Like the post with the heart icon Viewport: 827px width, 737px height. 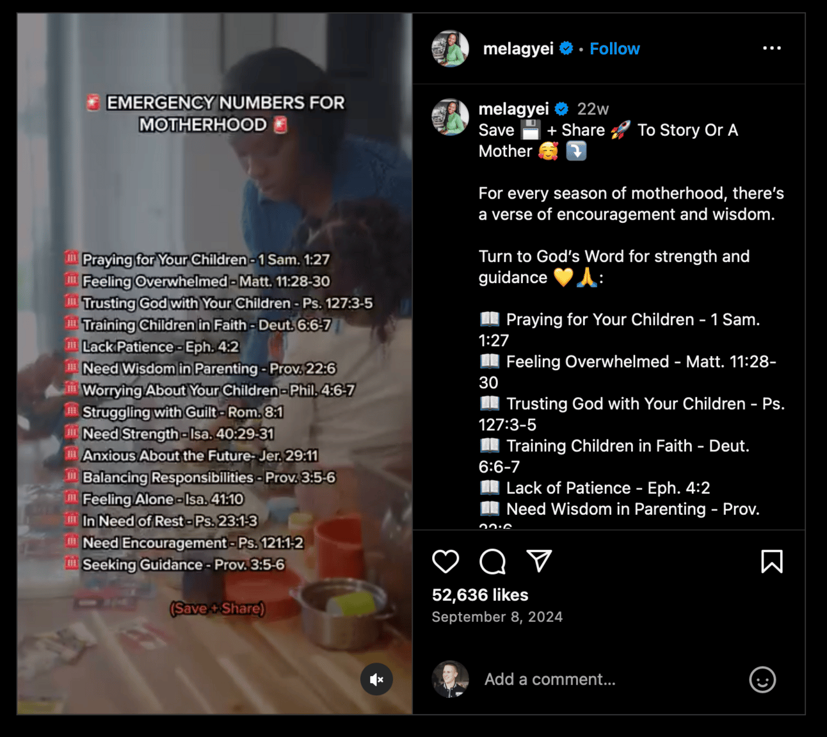click(446, 562)
